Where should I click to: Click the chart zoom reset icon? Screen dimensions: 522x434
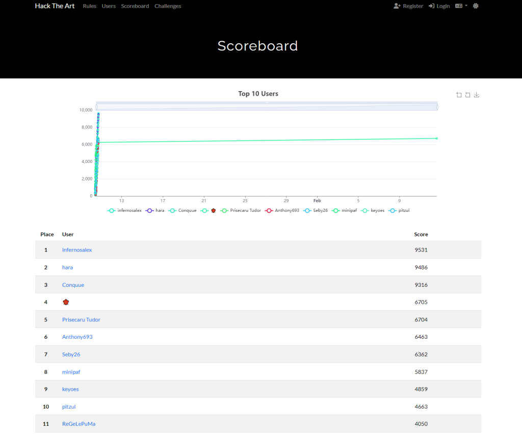click(x=467, y=95)
